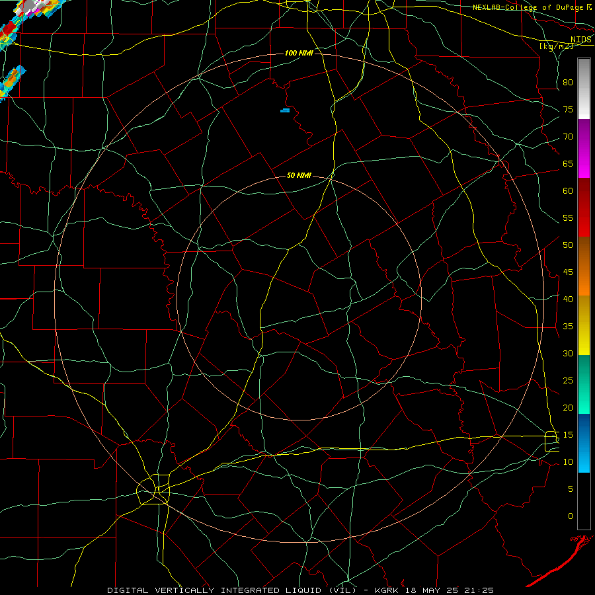Click the 45 value on the VIL scale
The image size is (595, 595).
click(568, 272)
